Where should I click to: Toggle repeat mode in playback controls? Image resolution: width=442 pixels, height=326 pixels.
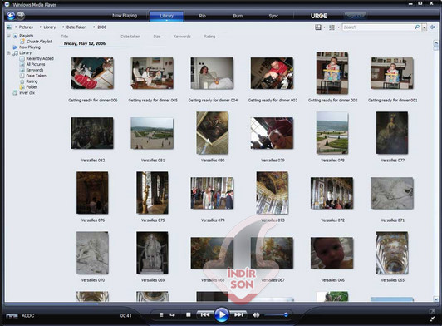(x=172, y=314)
